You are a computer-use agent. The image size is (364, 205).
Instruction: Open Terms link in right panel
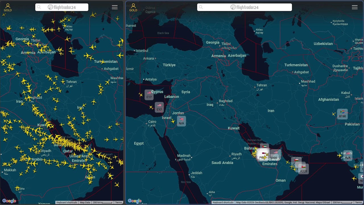(x=358, y=202)
